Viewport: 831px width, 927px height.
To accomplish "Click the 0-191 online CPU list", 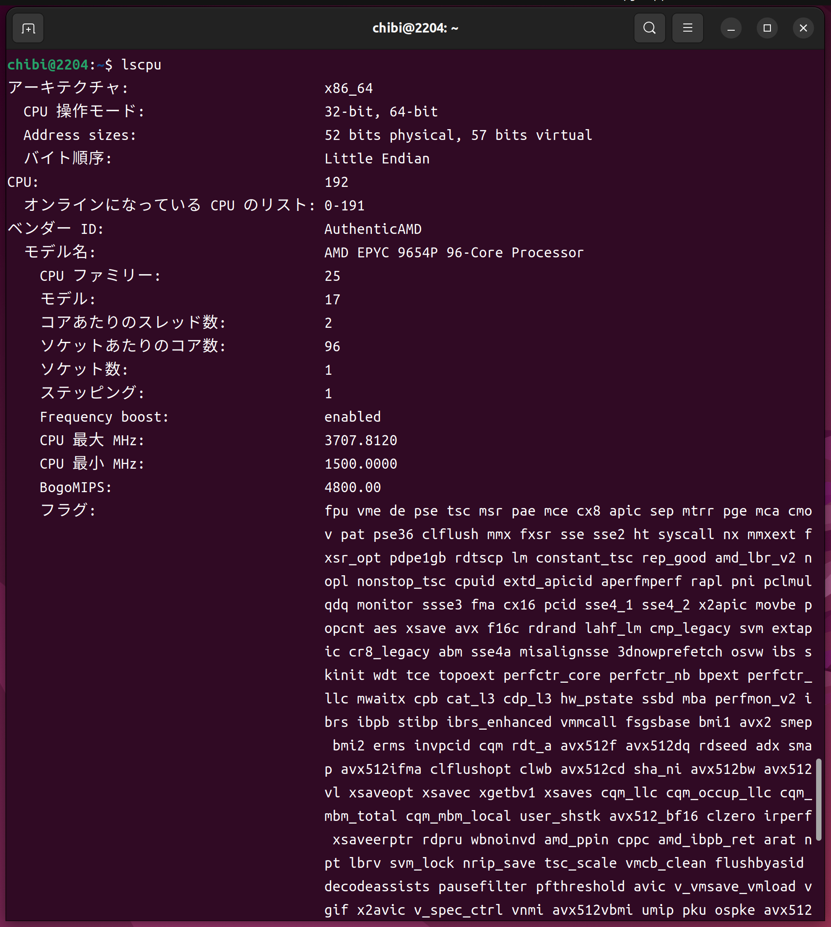I will coord(344,205).
